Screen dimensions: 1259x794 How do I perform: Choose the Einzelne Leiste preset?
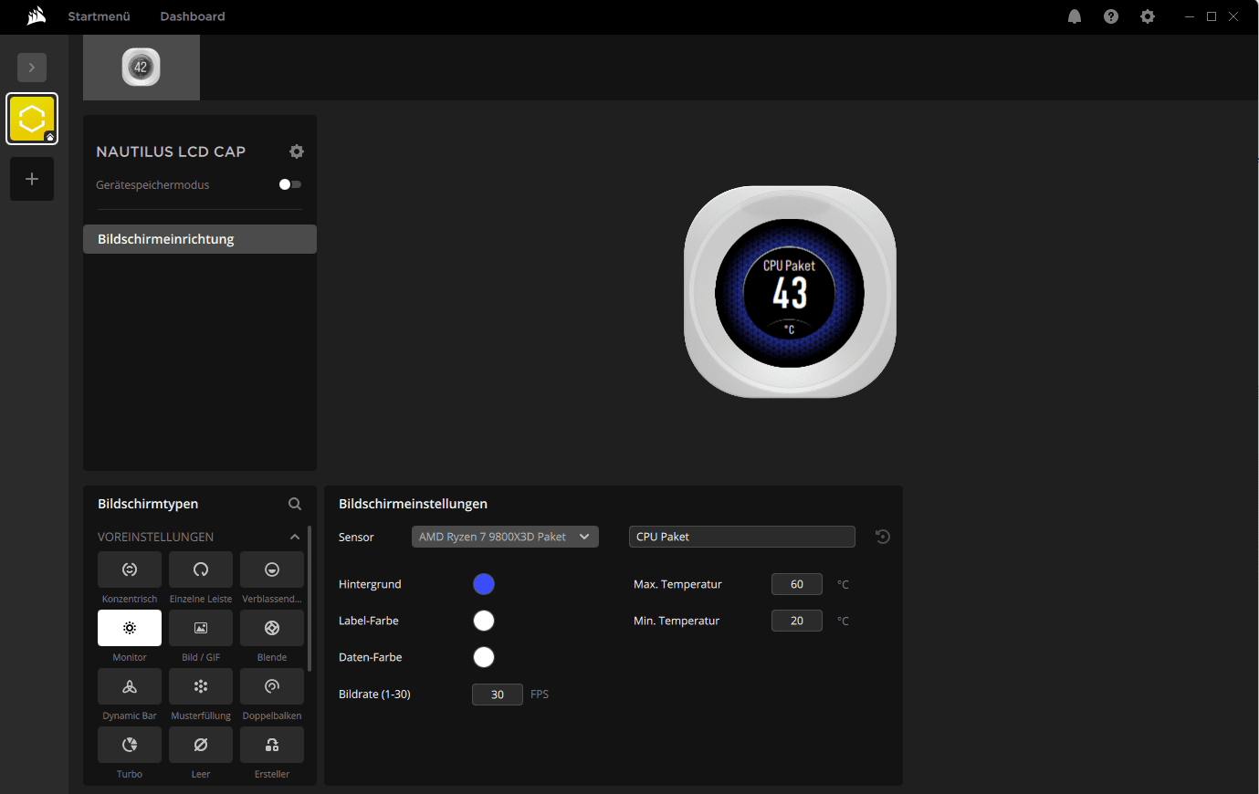pos(201,569)
